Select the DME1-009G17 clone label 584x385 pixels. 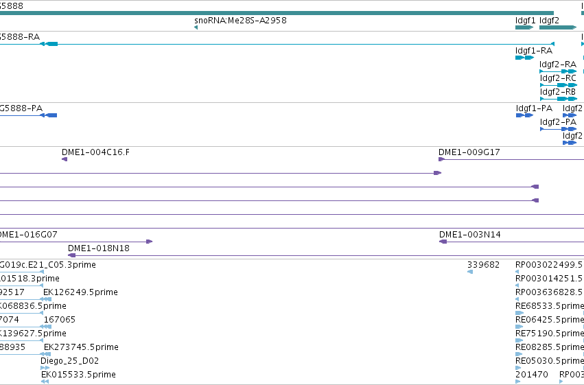point(469,152)
